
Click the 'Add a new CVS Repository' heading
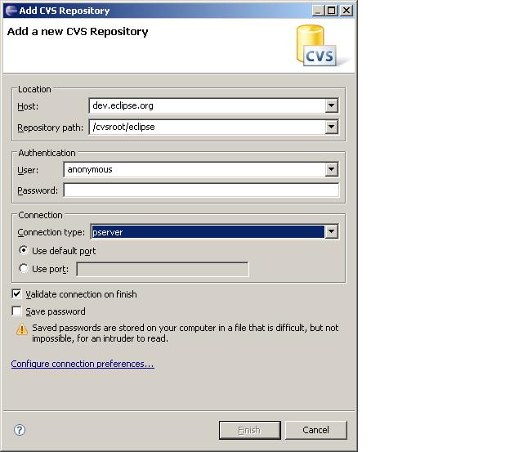click(x=78, y=32)
